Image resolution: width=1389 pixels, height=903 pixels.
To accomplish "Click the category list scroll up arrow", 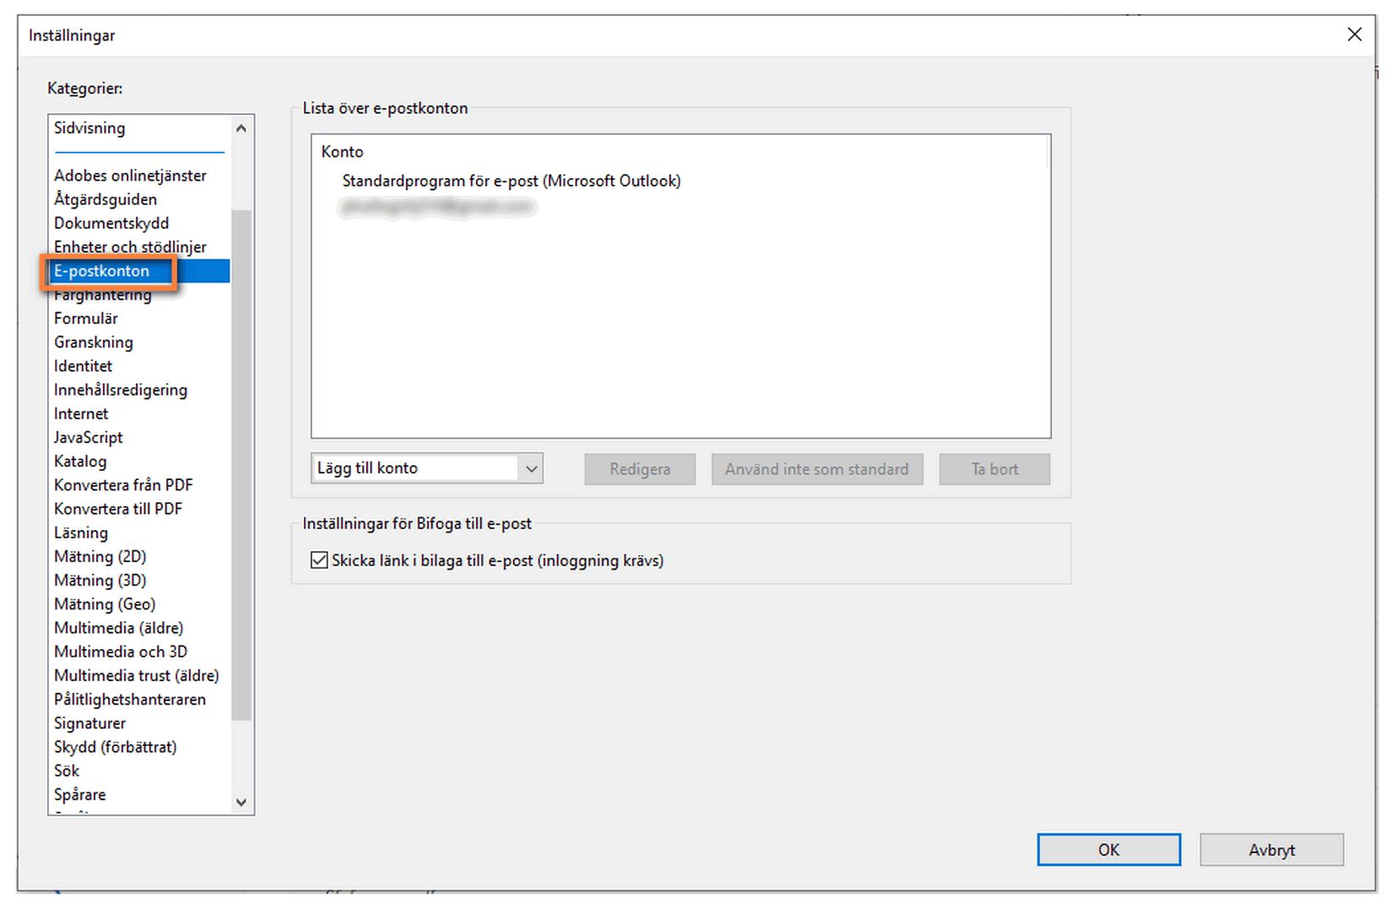I will tap(241, 128).
